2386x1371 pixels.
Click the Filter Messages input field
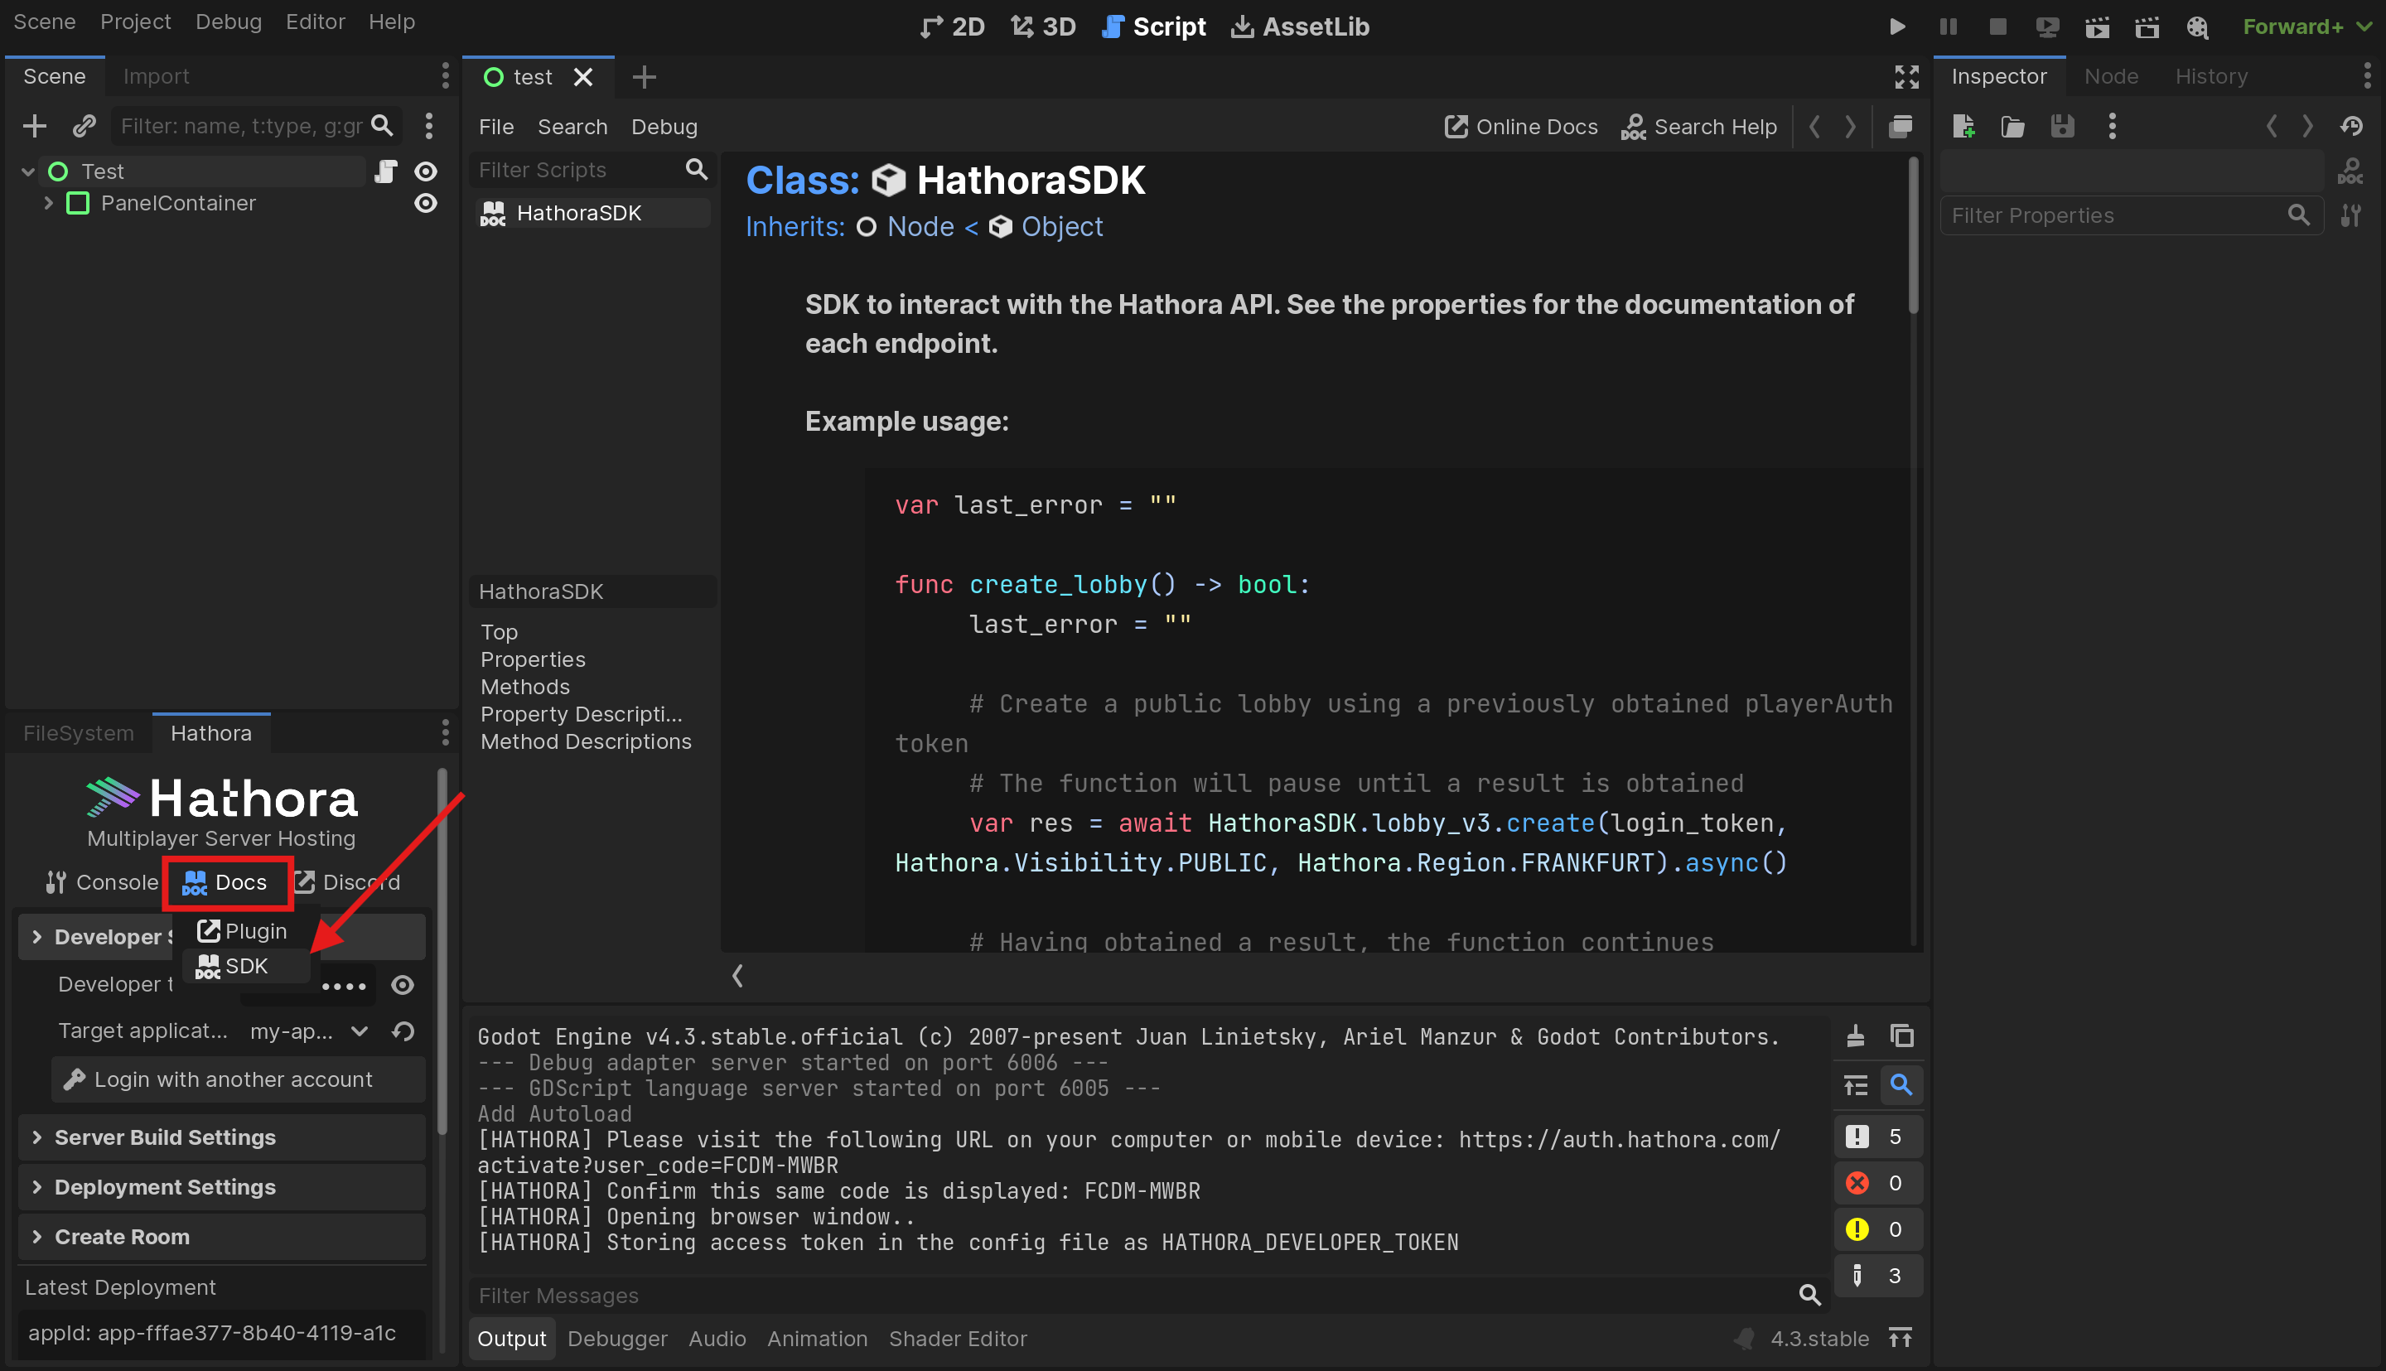(x=1130, y=1296)
